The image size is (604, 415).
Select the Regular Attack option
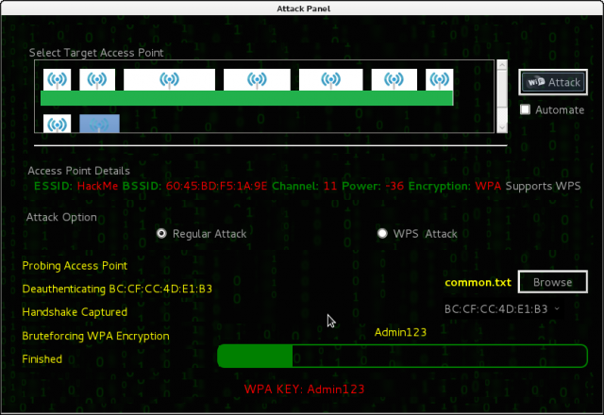pos(162,233)
